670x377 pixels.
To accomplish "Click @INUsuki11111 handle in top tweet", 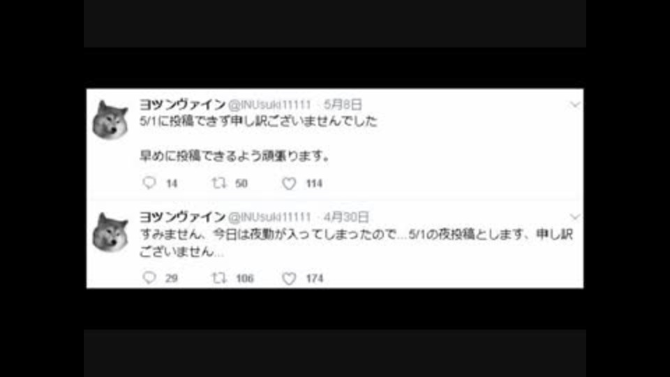I will 269,105.
